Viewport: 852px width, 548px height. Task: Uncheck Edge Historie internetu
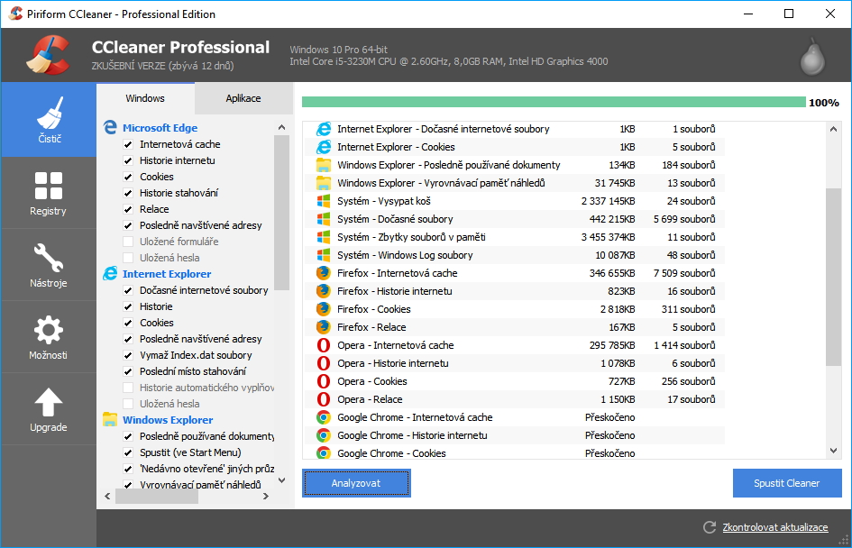(x=128, y=160)
